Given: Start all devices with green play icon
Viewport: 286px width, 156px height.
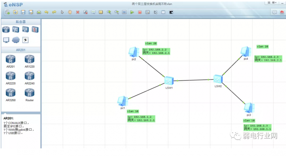Looking at the screenshot, I should point(132,12).
